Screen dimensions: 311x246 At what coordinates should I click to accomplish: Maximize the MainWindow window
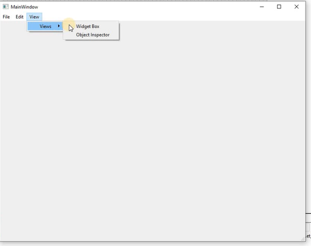pyautogui.click(x=279, y=7)
